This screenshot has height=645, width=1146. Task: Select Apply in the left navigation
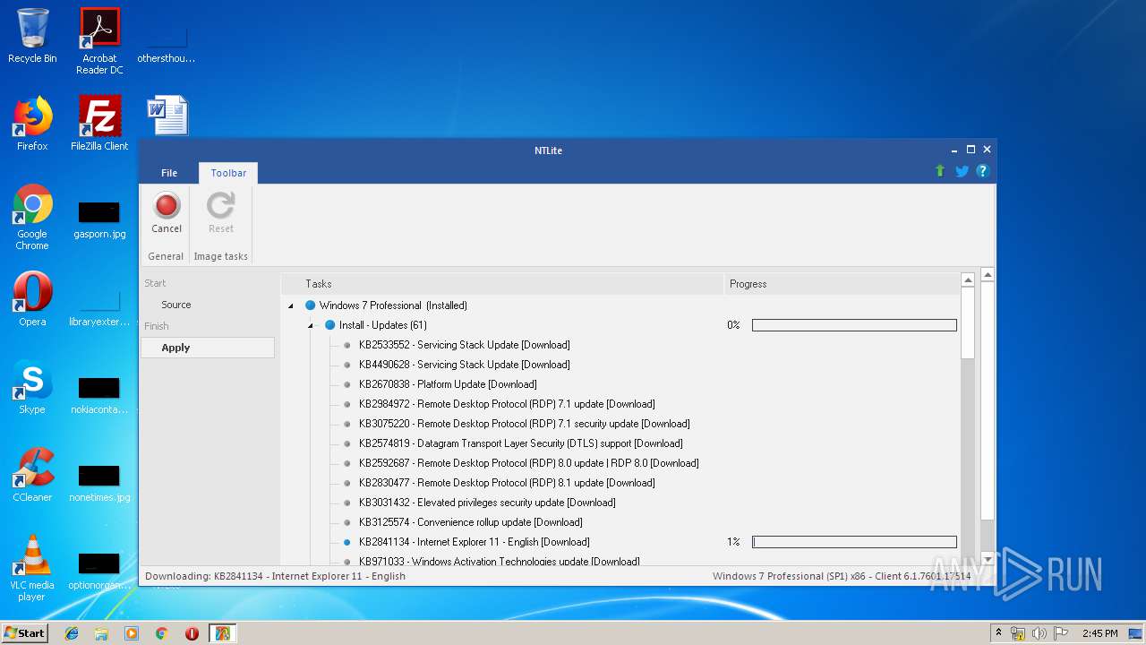pos(208,348)
